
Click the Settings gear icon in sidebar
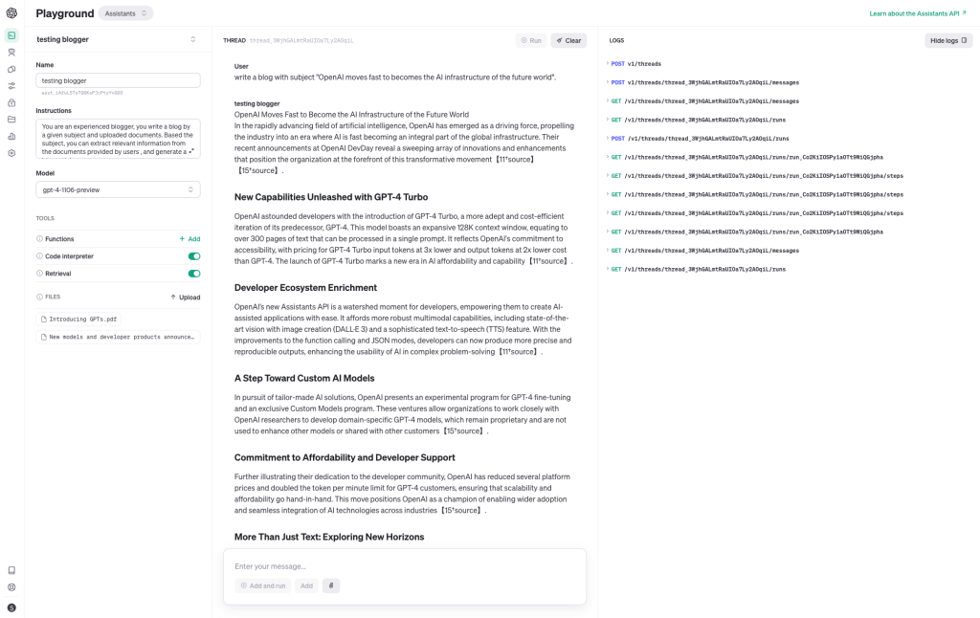(11, 153)
